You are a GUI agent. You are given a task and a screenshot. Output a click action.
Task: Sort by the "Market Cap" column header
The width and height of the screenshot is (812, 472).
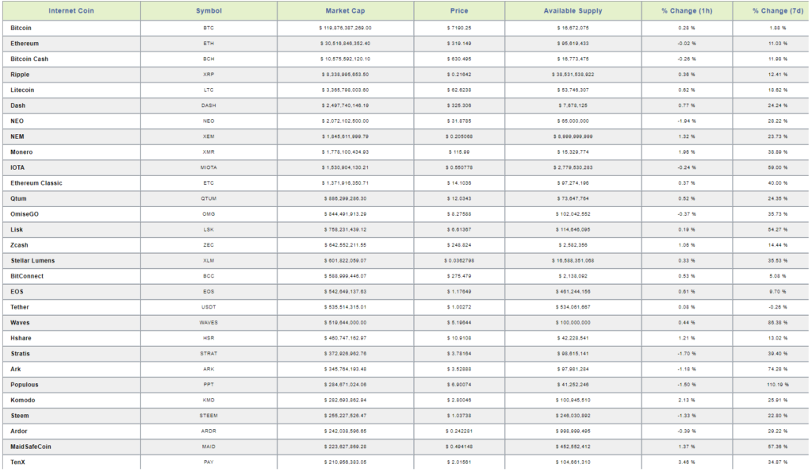pyautogui.click(x=346, y=11)
